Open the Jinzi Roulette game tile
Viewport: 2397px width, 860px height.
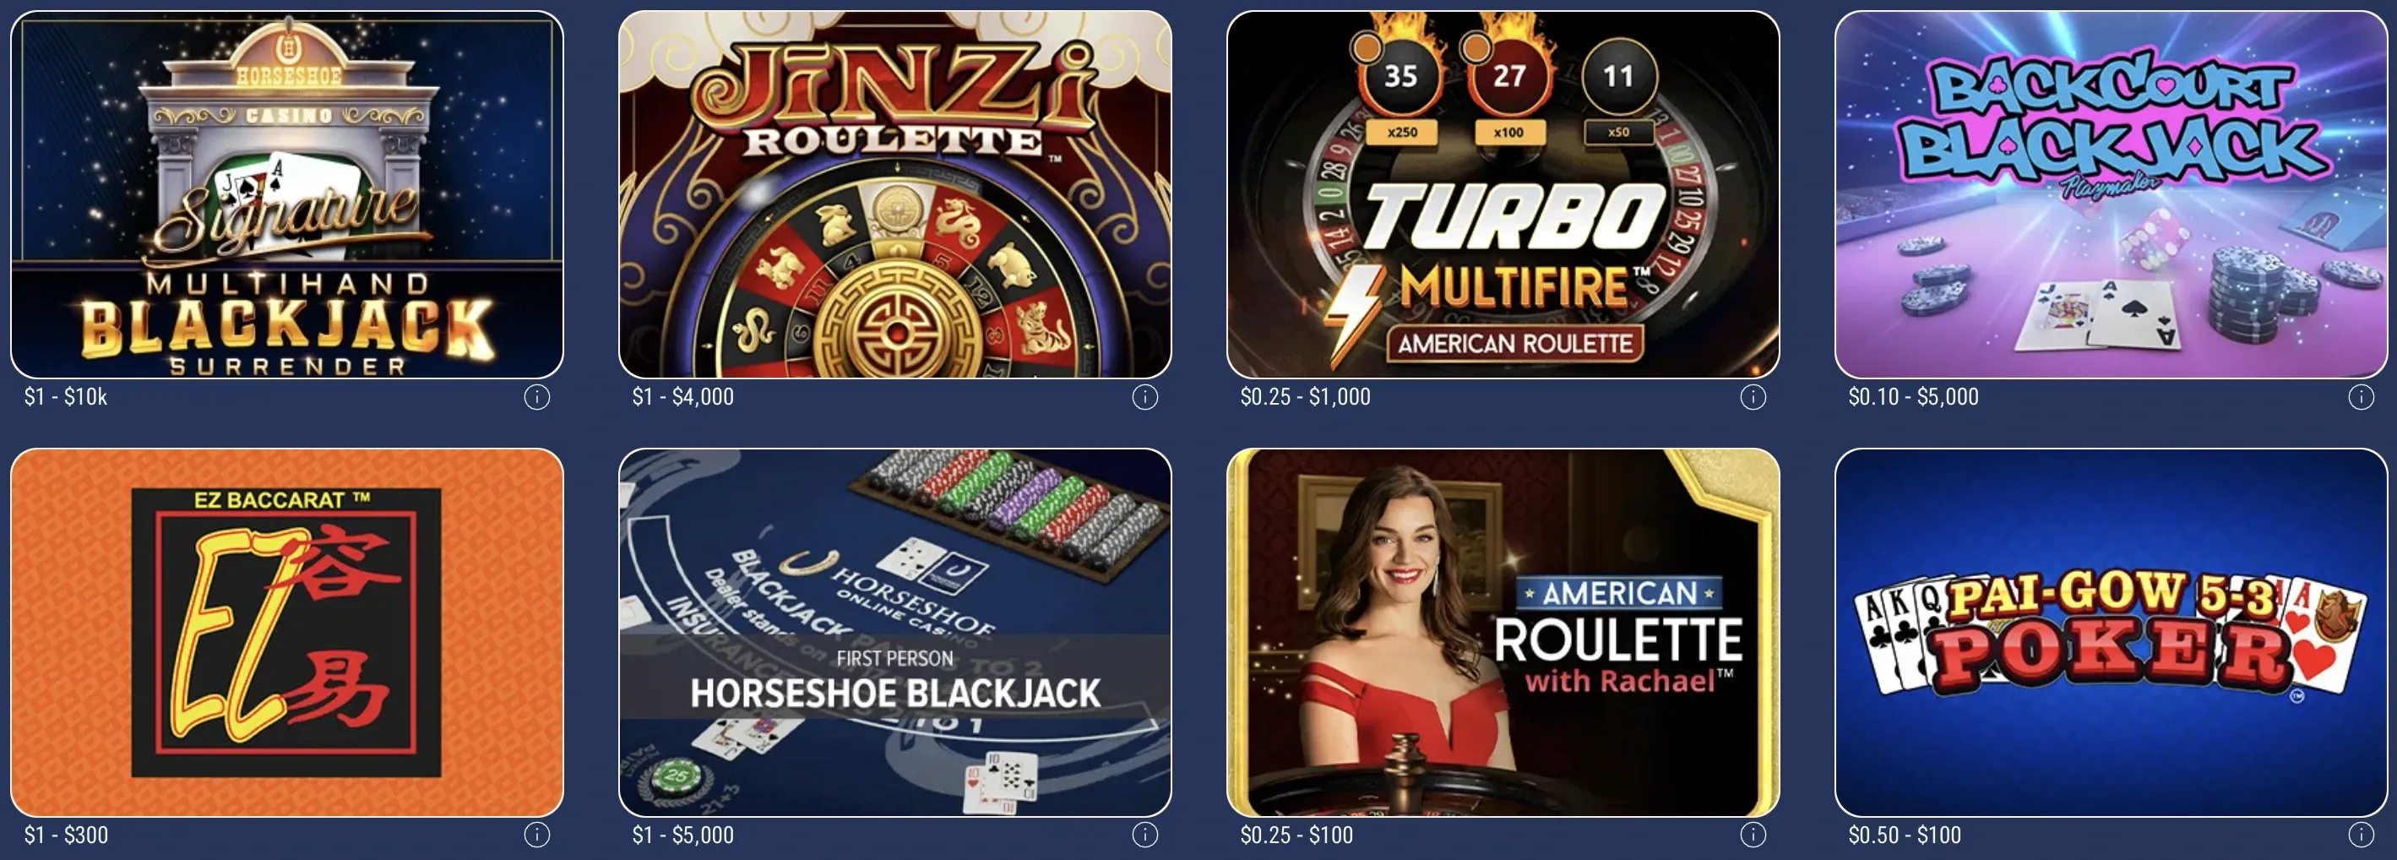tap(895, 194)
